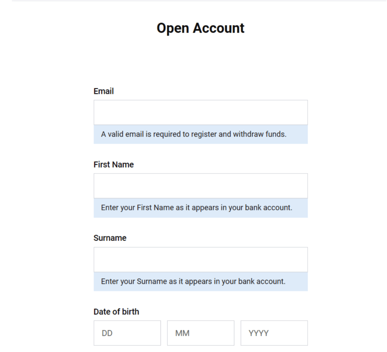Click the Surname bank account hint
The width and height of the screenshot is (387, 352).
(x=193, y=281)
